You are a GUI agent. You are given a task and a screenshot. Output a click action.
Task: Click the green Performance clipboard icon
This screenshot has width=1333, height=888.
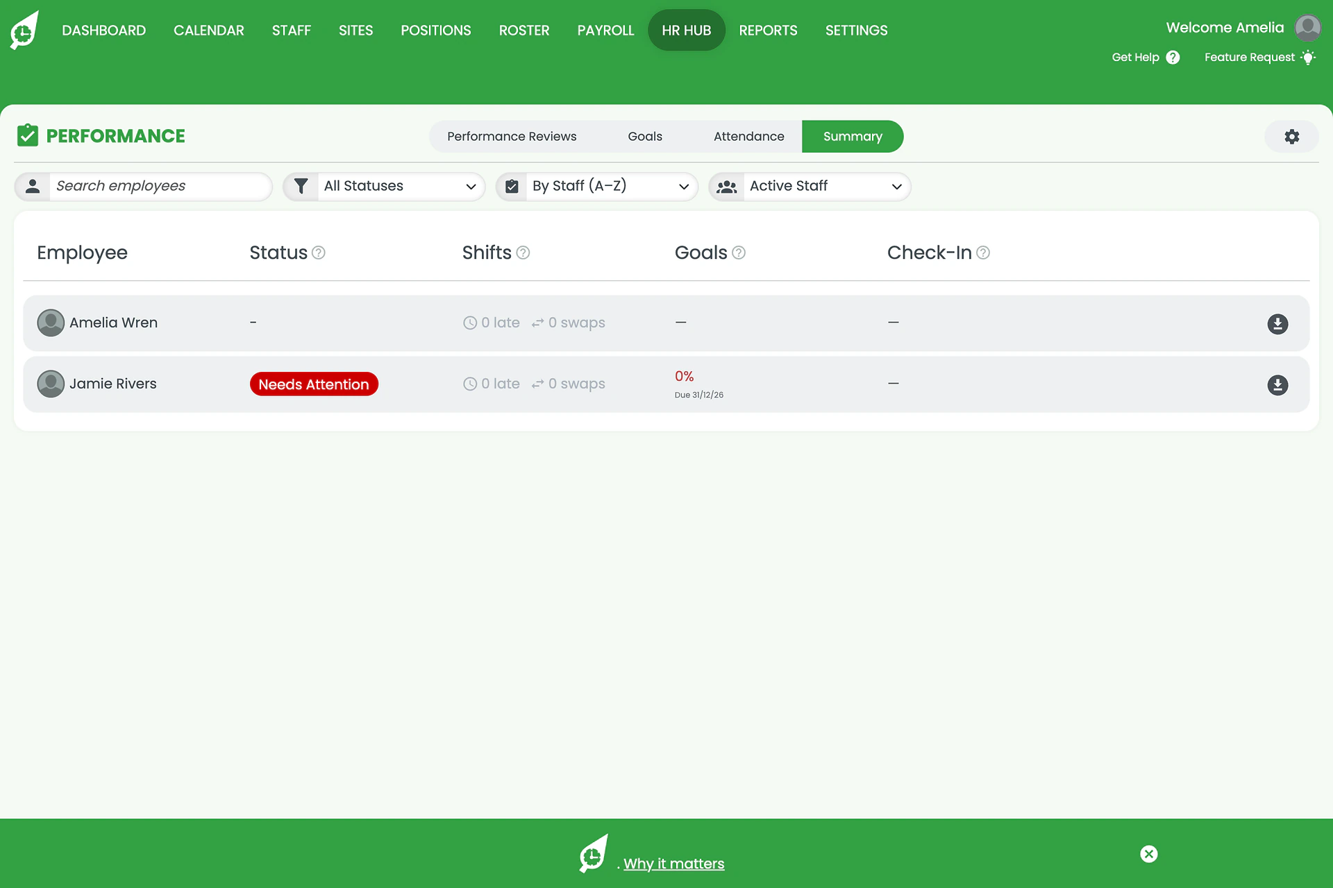pos(28,135)
